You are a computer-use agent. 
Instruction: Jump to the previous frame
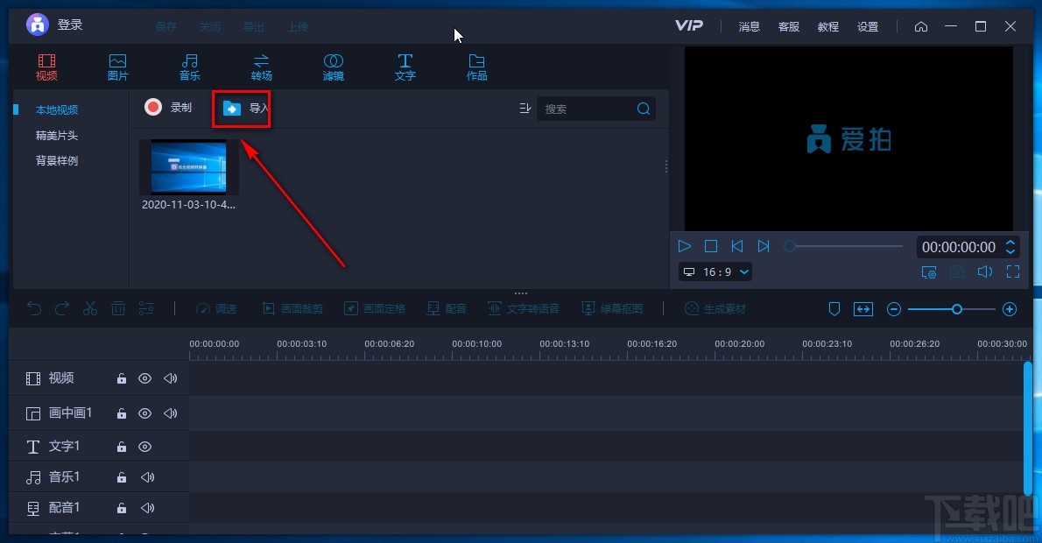point(737,246)
